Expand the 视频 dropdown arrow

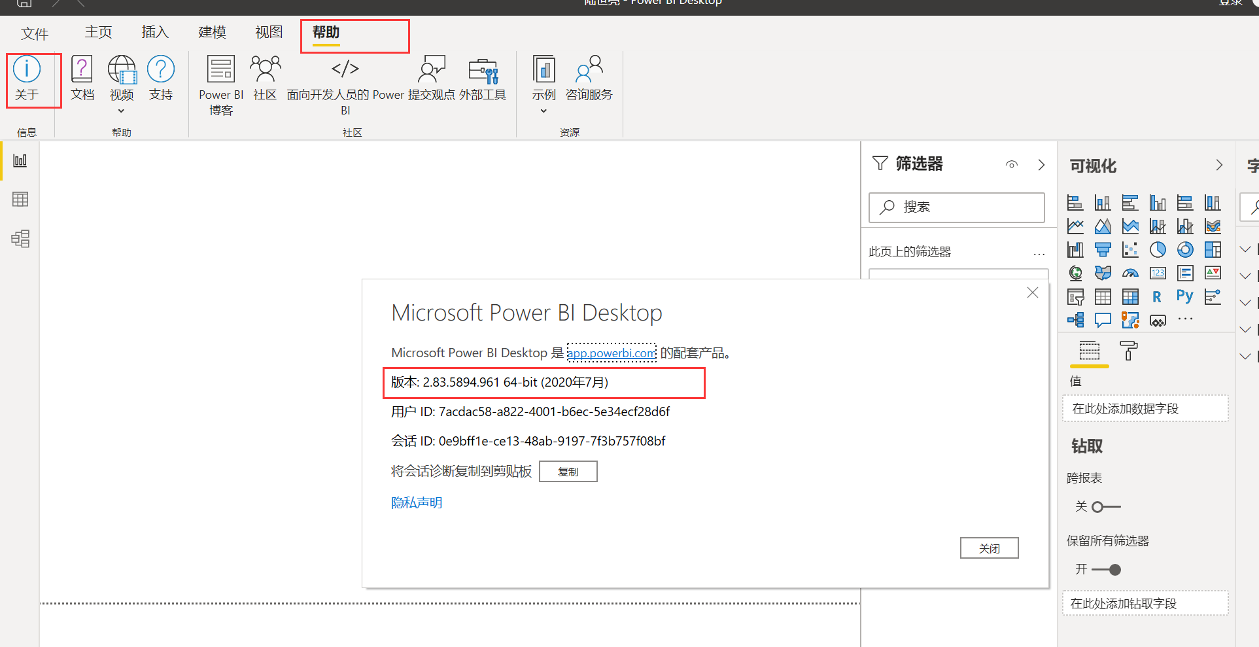(x=121, y=111)
